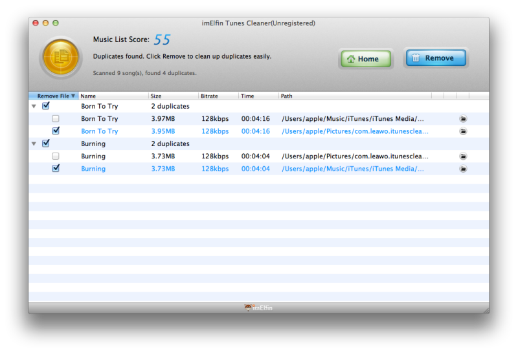
Task: Click blue path /Users/apple/Pictures/com.leawo.itunesclea…
Action: [x=355, y=131]
